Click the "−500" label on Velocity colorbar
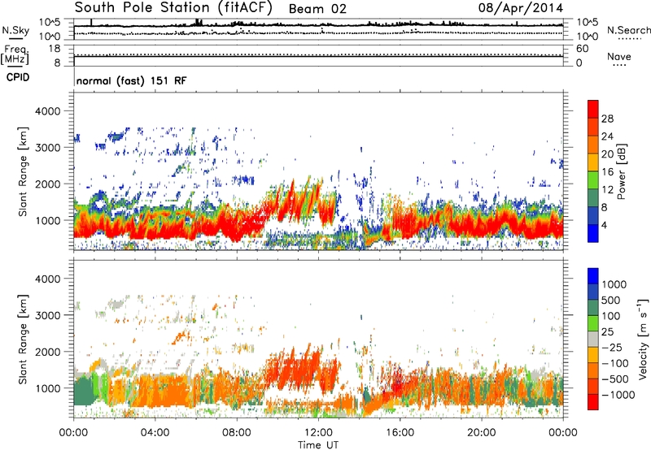This screenshot has height=450, width=651. 614,379
